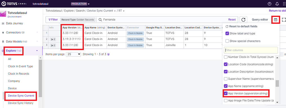Click the App Name column header
Image resolution: width=286 pixels, height=108 pixels.
[x=95, y=28]
